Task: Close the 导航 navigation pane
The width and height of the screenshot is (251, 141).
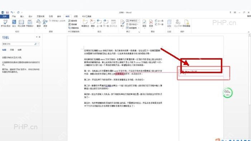Action: pos(39,37)
